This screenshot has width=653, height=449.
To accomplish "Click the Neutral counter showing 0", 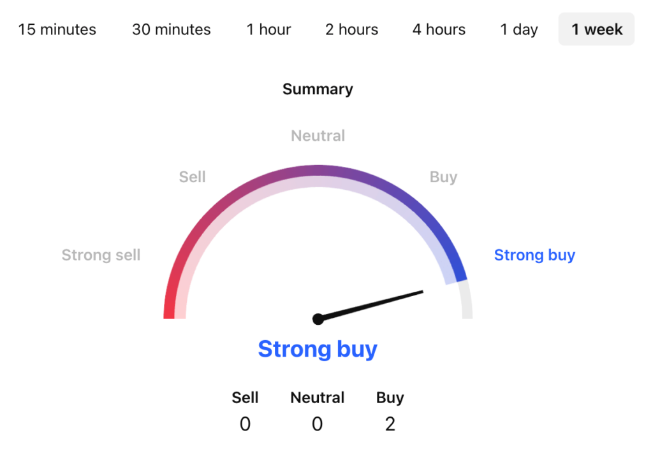I will coord(317,424).
